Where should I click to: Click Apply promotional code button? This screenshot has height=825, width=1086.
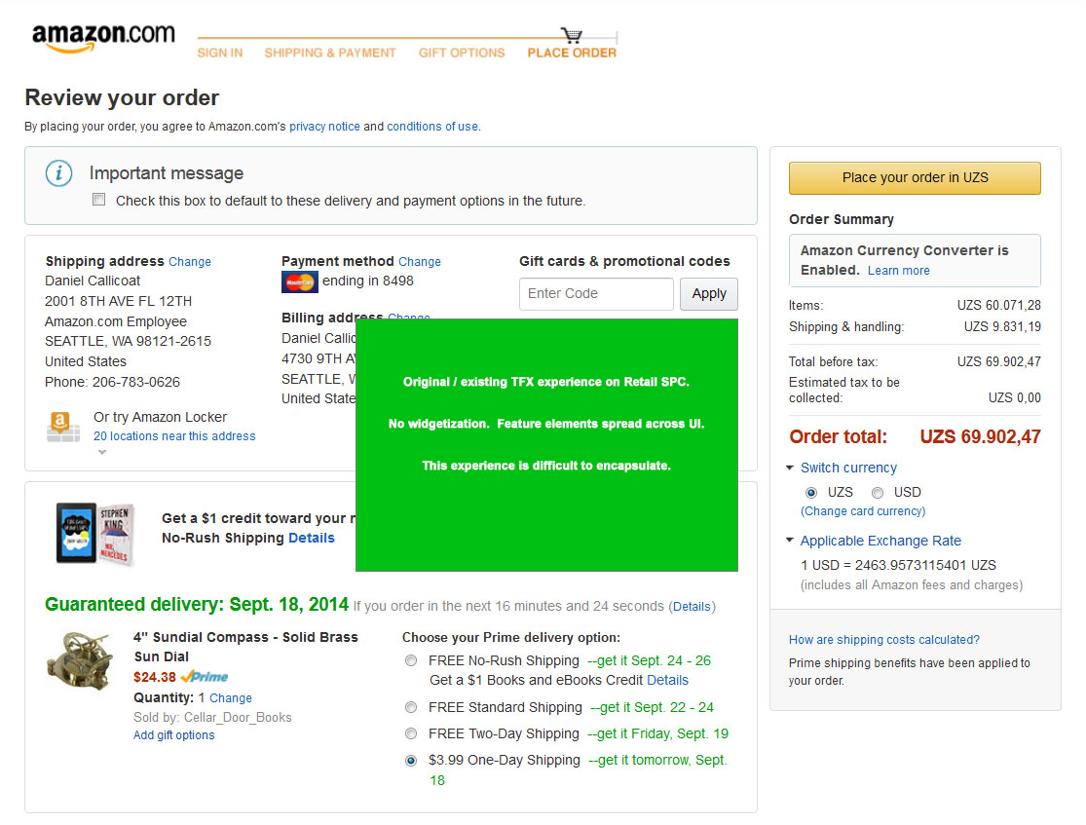click(709, 294)
